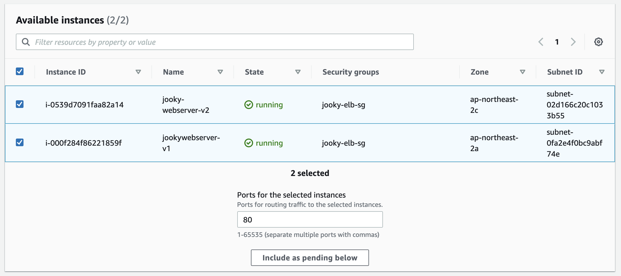Viewport: 621px width, 276px height.
Task: Select the jooky-webserver-v2 row name
Action: (186, 105)
